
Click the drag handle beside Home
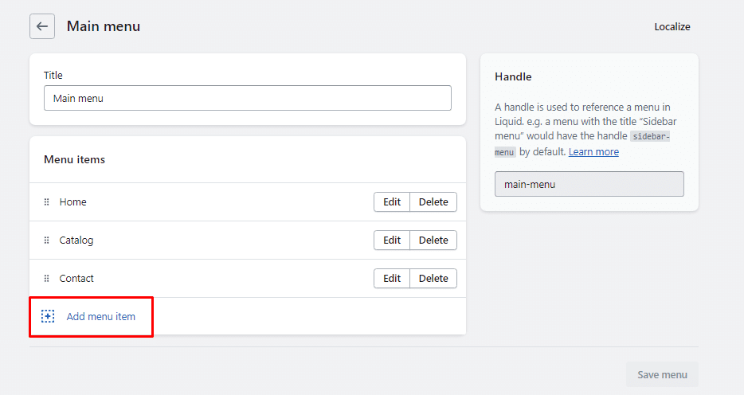click(46, 202)
